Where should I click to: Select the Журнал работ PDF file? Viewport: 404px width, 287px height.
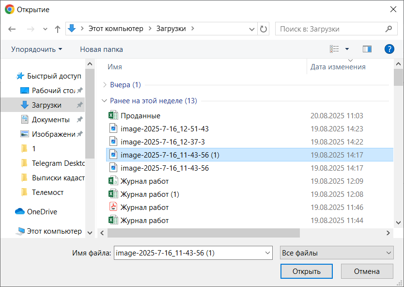pos(144,207)
